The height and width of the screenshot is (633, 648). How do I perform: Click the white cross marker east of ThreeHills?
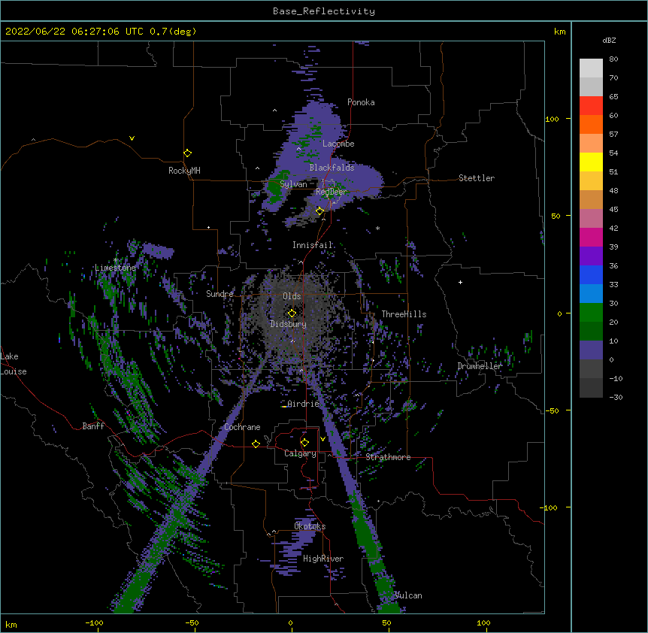460,282
